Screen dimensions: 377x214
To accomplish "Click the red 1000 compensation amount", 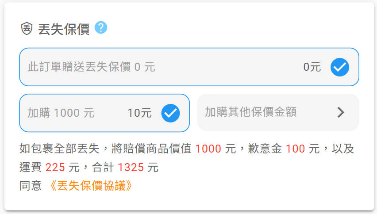I will click(x=208, y=149).
